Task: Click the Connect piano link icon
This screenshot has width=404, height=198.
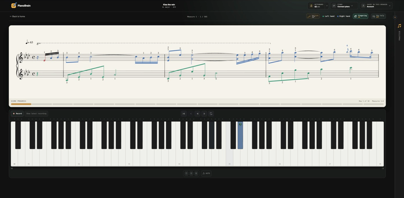Action: [x=334, y=5]
